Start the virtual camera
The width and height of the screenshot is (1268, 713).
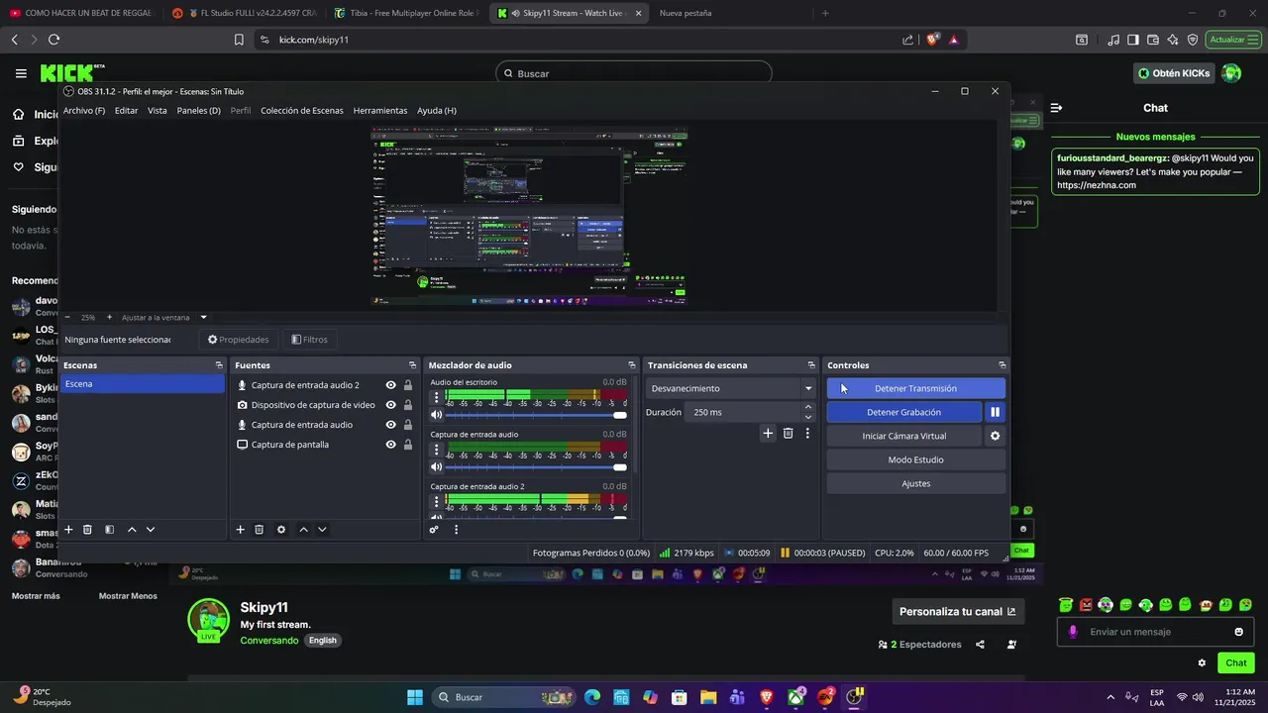pos(904,436)
